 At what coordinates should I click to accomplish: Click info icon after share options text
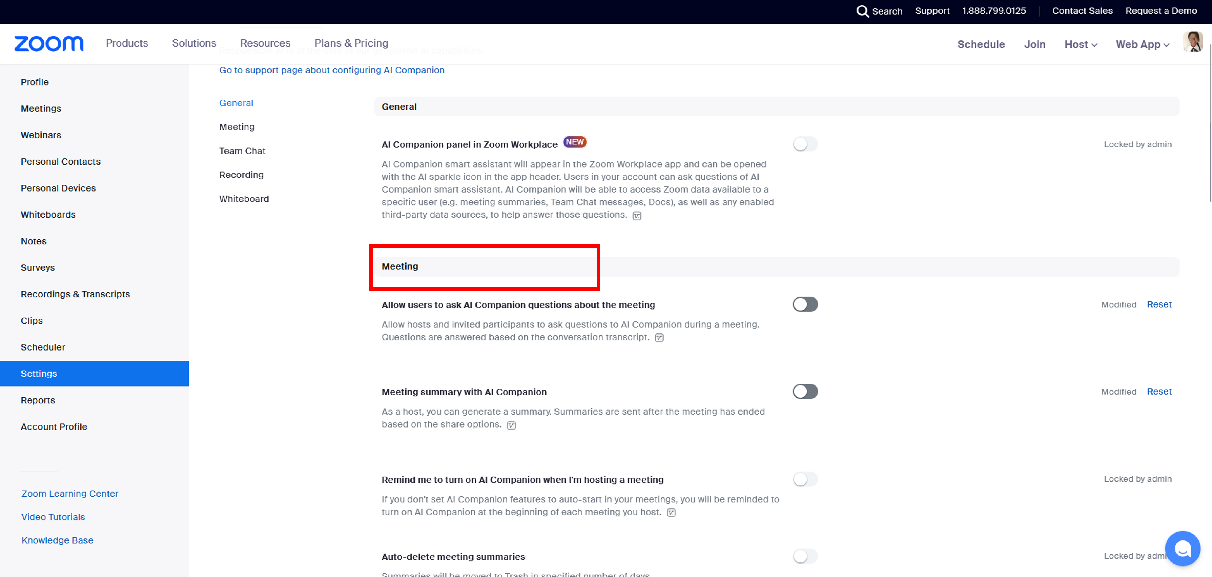point(512,425)
